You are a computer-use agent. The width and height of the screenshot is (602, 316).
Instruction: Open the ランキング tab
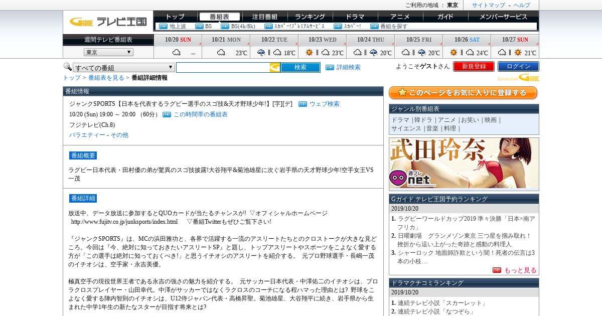(x=310, y=17)
